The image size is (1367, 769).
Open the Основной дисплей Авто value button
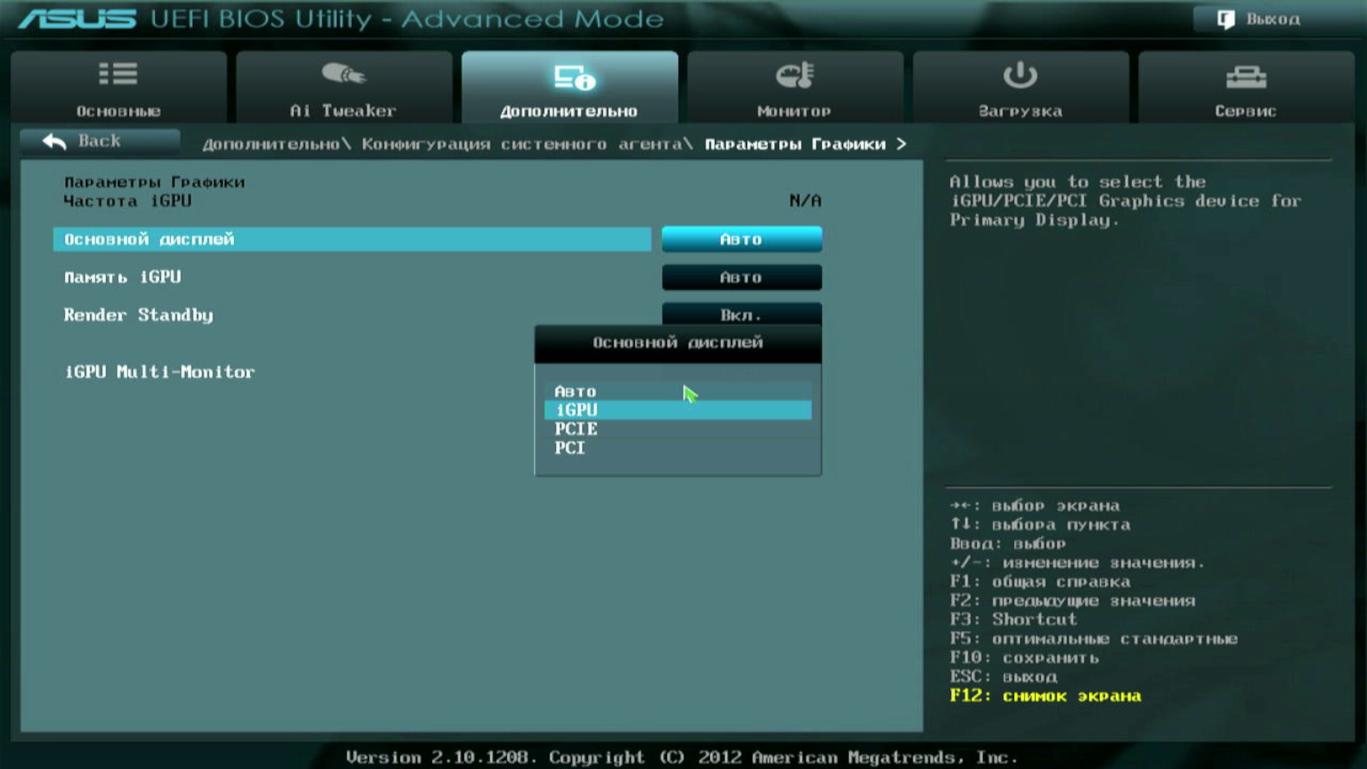[741, 239]
